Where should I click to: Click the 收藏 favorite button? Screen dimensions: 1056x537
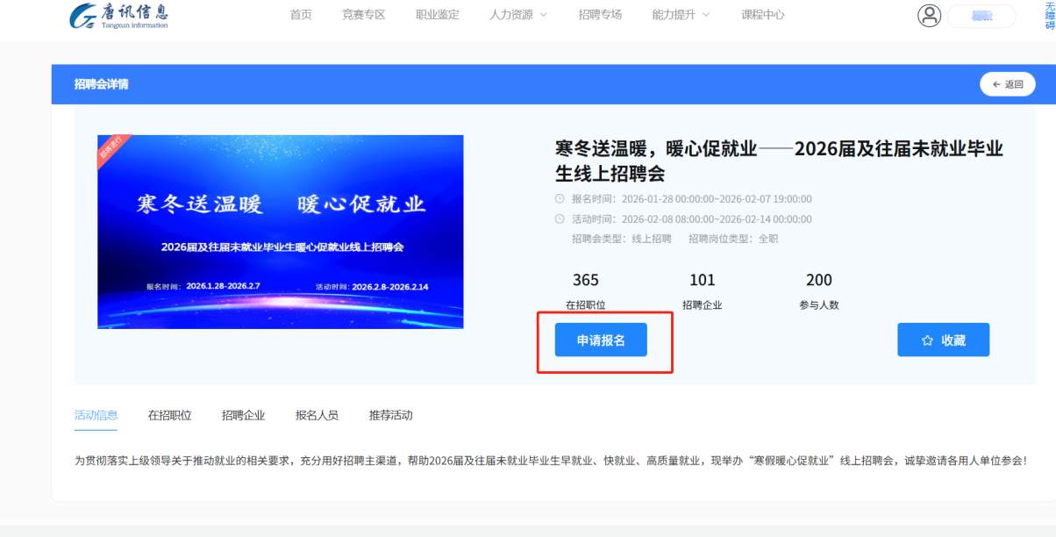[943, 340]
